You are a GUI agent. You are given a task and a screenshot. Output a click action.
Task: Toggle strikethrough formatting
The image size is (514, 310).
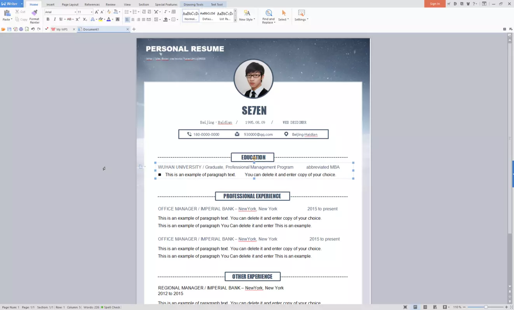[x=69, y=19]
